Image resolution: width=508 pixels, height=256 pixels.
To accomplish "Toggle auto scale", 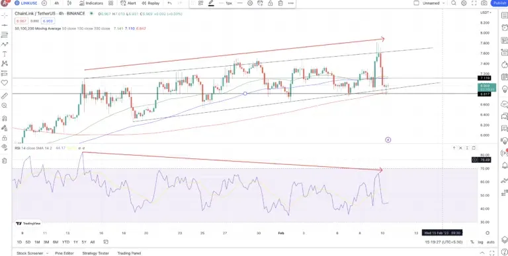I will coord(491,241).
